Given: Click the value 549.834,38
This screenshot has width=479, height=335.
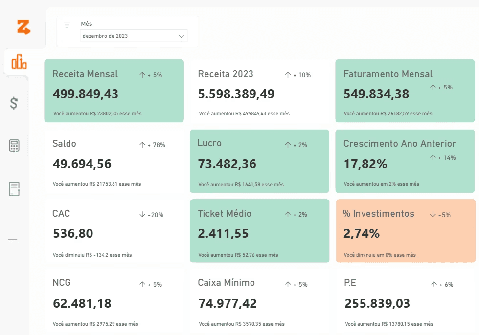Looking at the screenshot, I should point(376,94).
